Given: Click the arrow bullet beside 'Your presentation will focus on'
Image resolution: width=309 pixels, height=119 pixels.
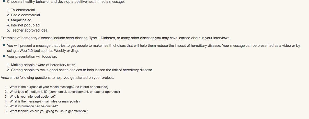Looking at the screenshot, I should pyautogui.click(x=4, y=56).
